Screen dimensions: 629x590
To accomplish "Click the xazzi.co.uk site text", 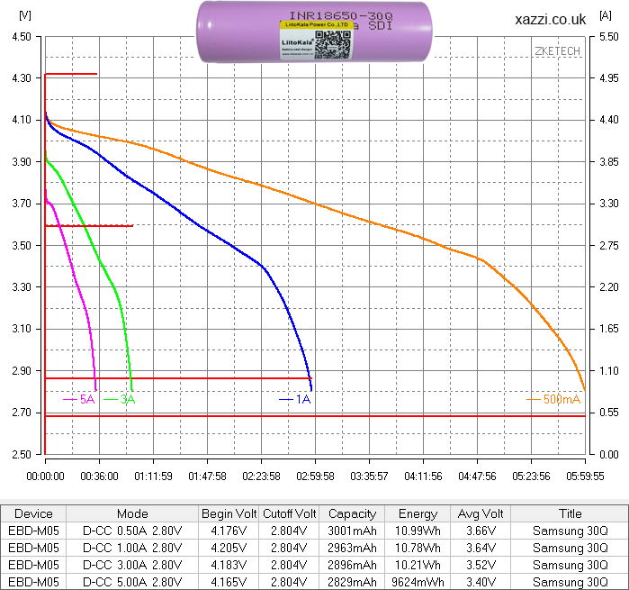I will coord(551,19).
